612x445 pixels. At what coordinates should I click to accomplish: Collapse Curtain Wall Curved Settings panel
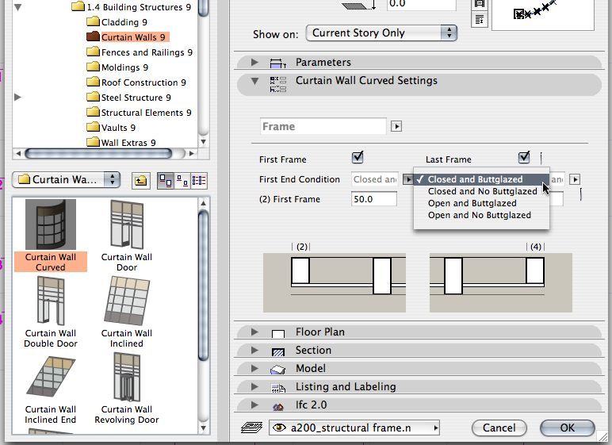tap(254, 81)
